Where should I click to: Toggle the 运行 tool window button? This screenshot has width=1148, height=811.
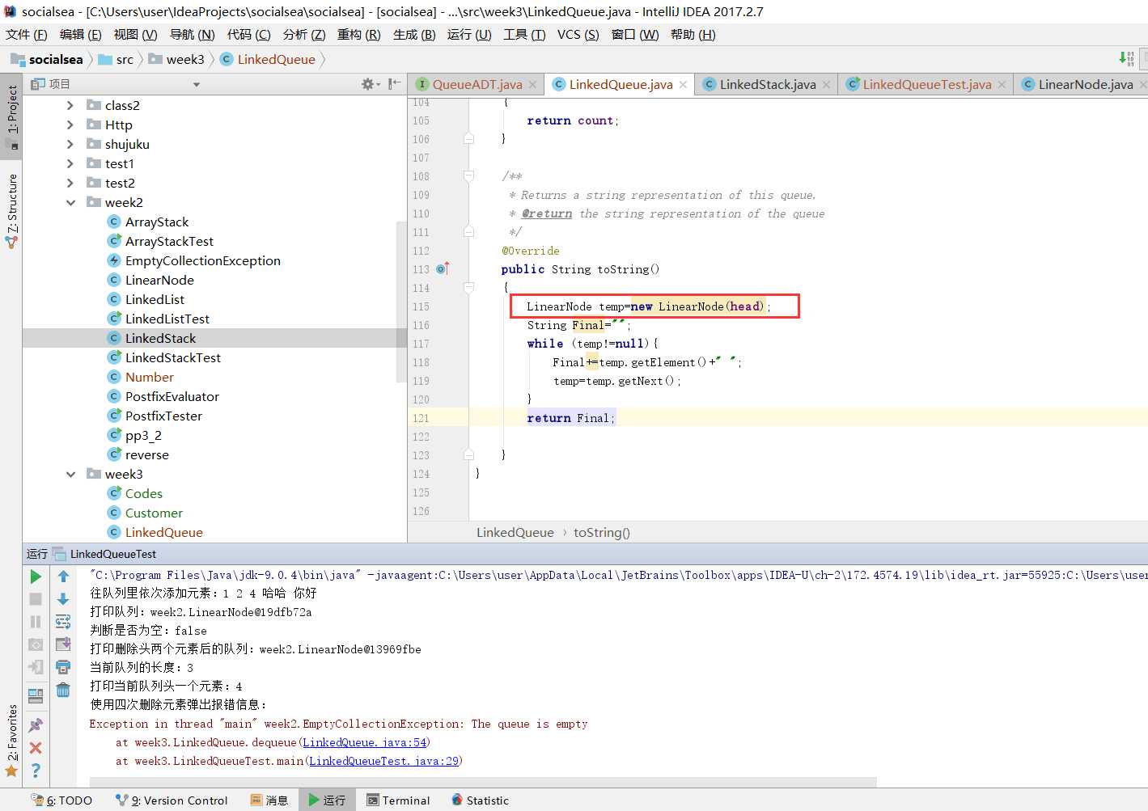[327, 800]
